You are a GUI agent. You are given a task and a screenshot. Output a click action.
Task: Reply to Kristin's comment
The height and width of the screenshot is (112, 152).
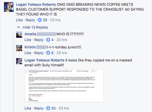click(39, 53)
